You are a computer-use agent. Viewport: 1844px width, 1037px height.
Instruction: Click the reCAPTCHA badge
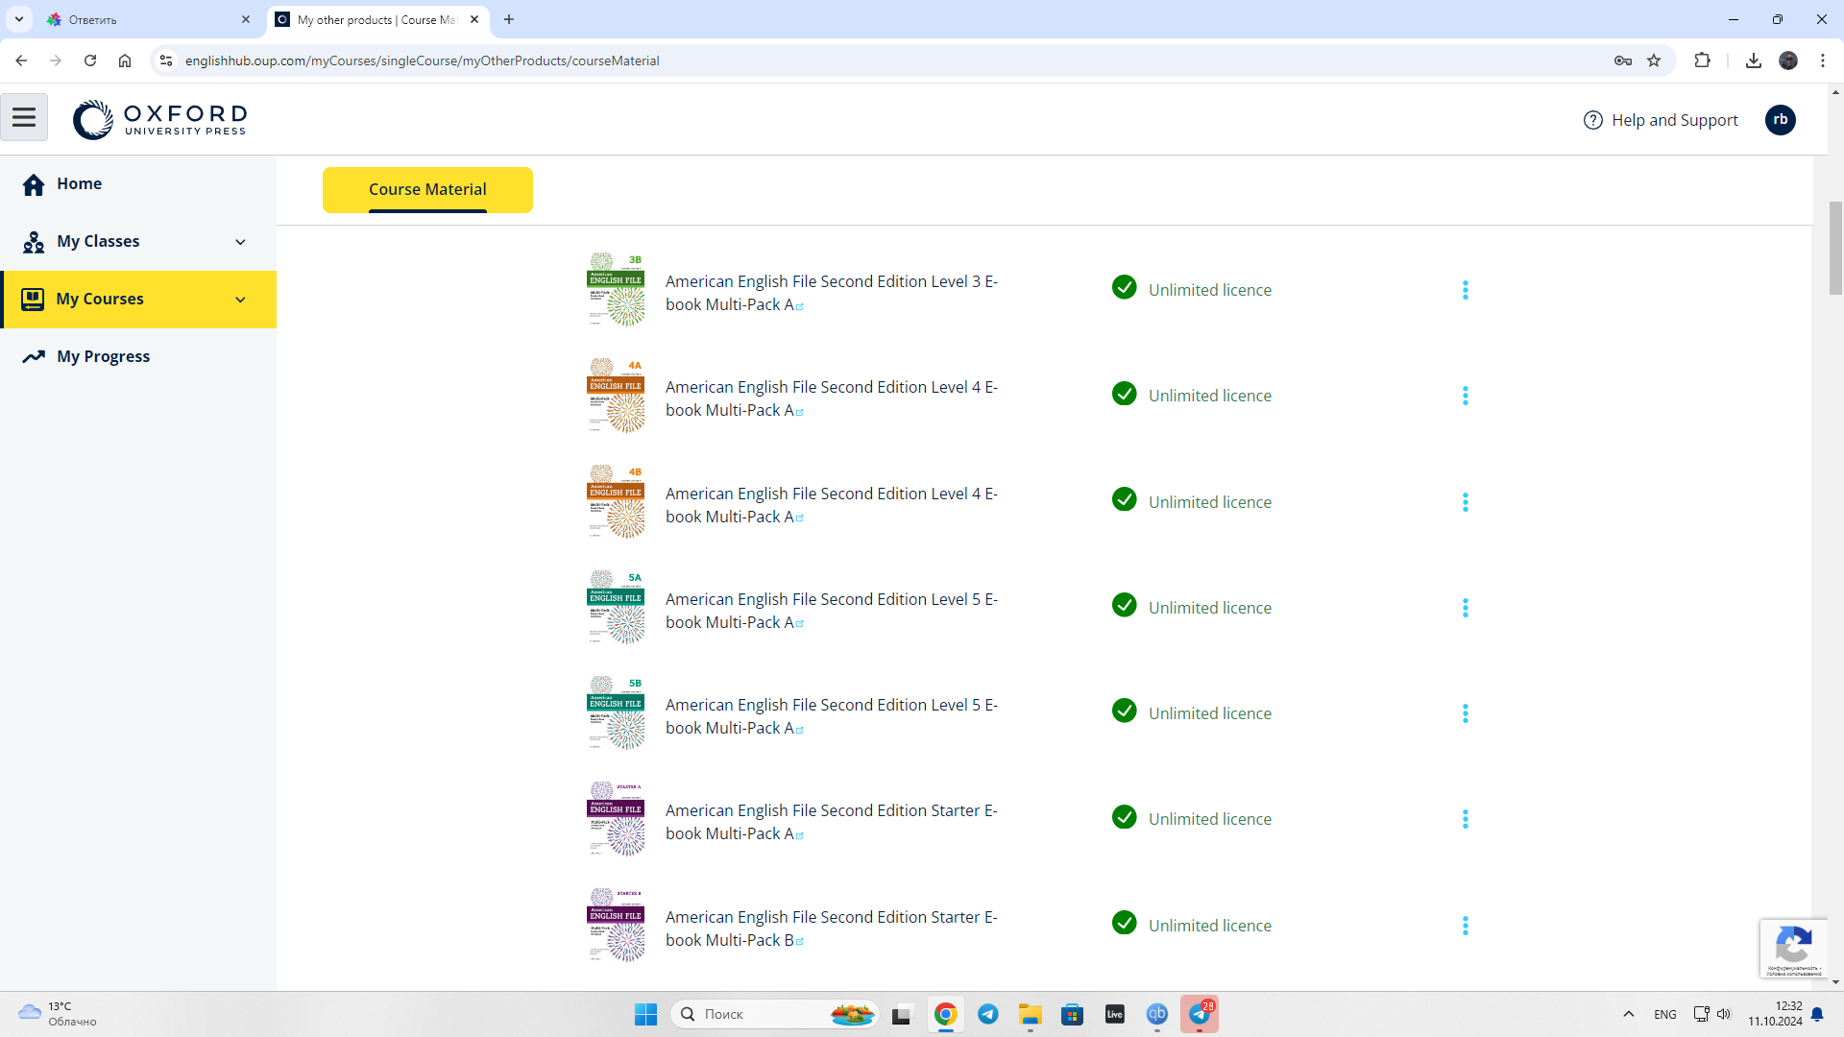click(1794, 949)
